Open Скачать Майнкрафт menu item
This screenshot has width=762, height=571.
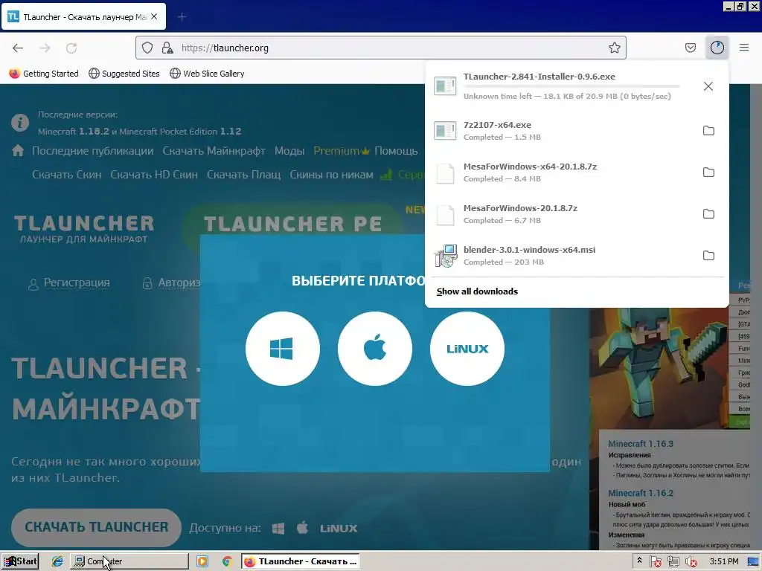214,151
